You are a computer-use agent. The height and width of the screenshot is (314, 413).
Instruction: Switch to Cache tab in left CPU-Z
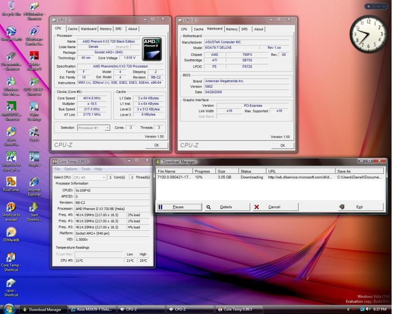72,29
